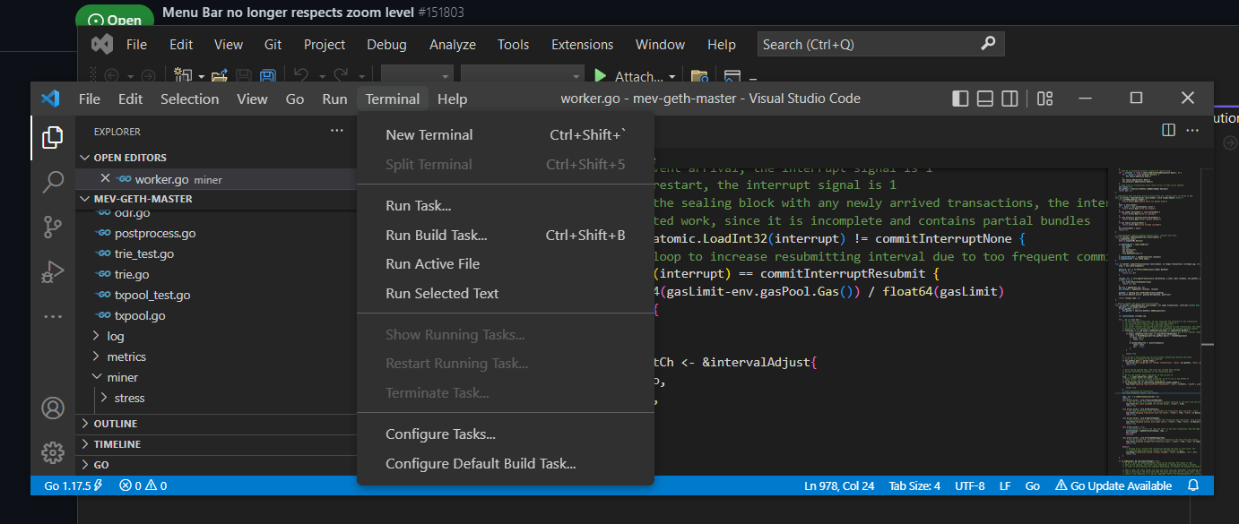The width and height of the screenshot is (1239, 524).
Task: Click UTF-8 encoding in status bar
Action: (x=970, y=485)
